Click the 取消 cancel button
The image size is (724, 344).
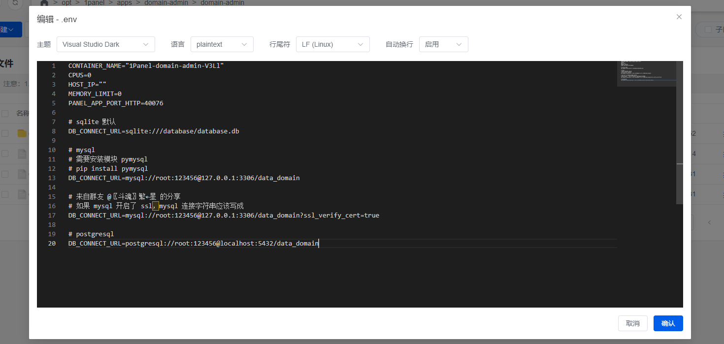(x=633, y=323)
